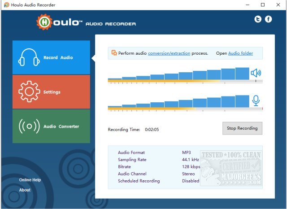
Task: Click the Scheduled Recording Disabled value
Action: pos(191,181)
